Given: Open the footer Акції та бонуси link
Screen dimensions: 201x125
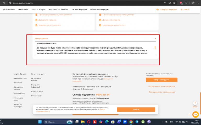Looking at the screenshot, I should [x=20, y=74].
